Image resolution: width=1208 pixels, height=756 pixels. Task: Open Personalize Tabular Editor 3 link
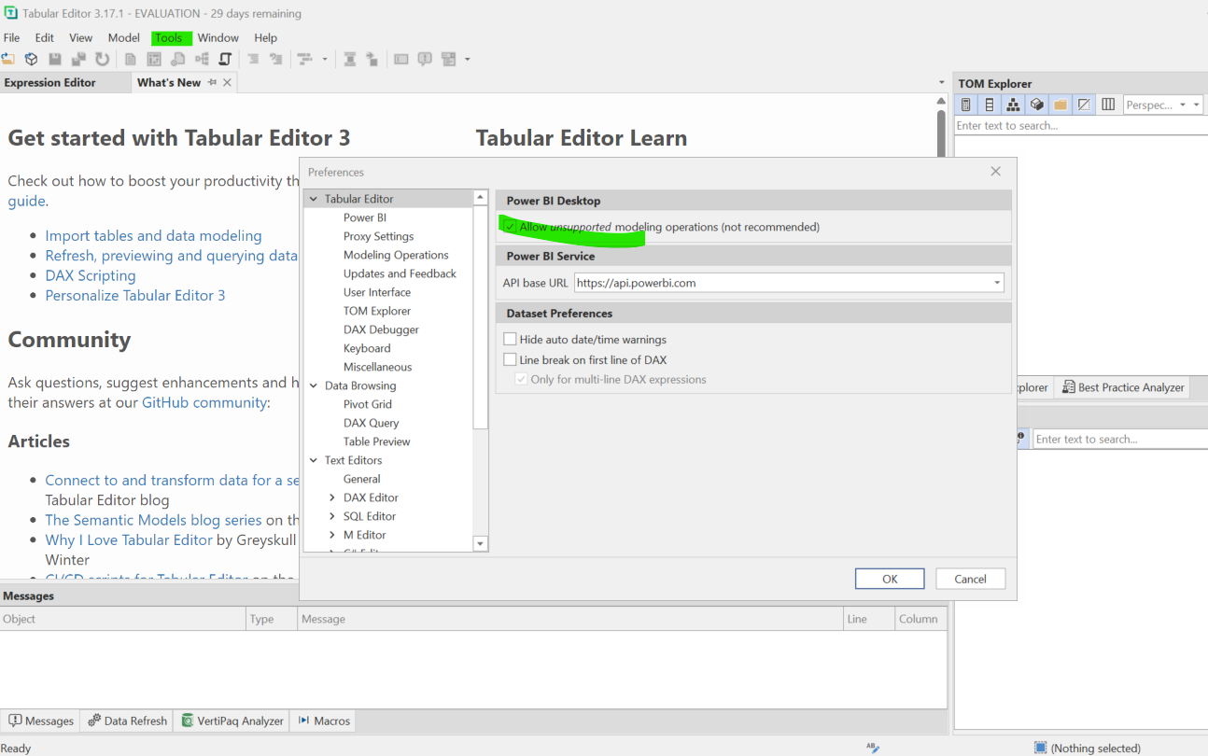pos(135,295)
